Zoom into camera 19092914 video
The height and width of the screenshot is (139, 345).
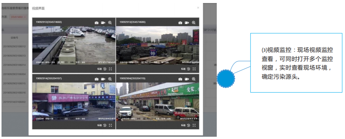click(x=110, y=79)
